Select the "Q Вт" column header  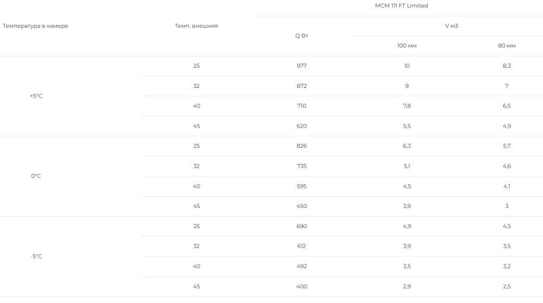[x=302, y=36]
